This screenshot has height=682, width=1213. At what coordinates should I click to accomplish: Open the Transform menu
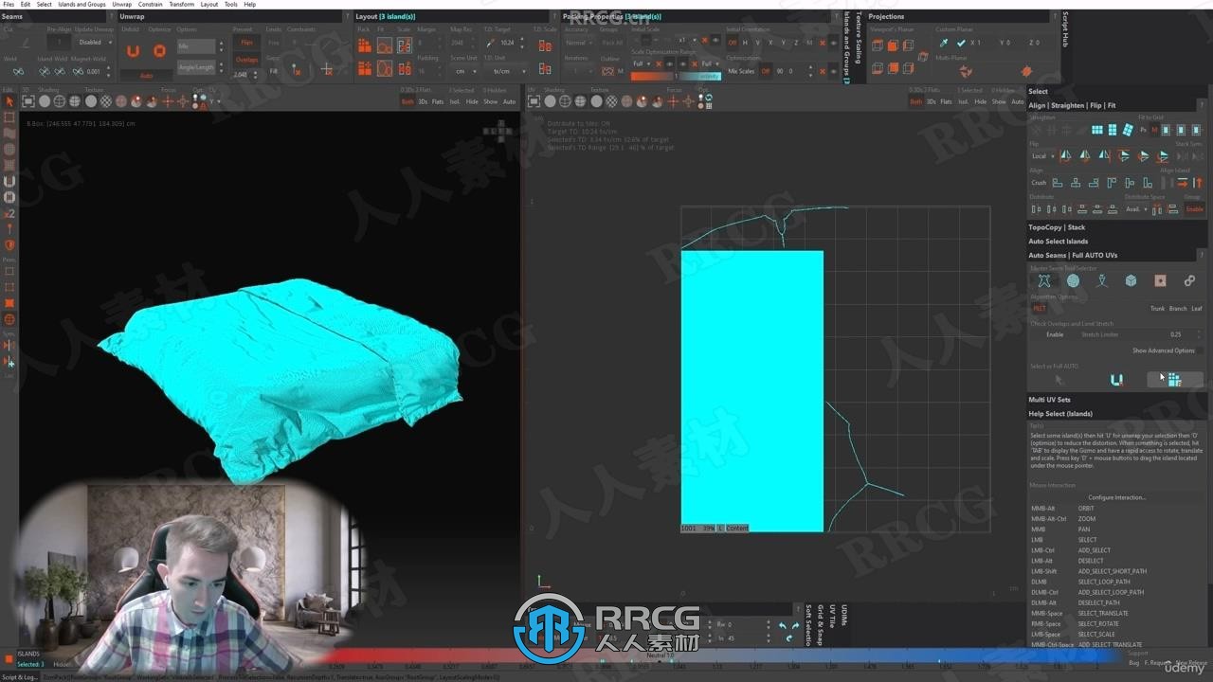[181, 4]
